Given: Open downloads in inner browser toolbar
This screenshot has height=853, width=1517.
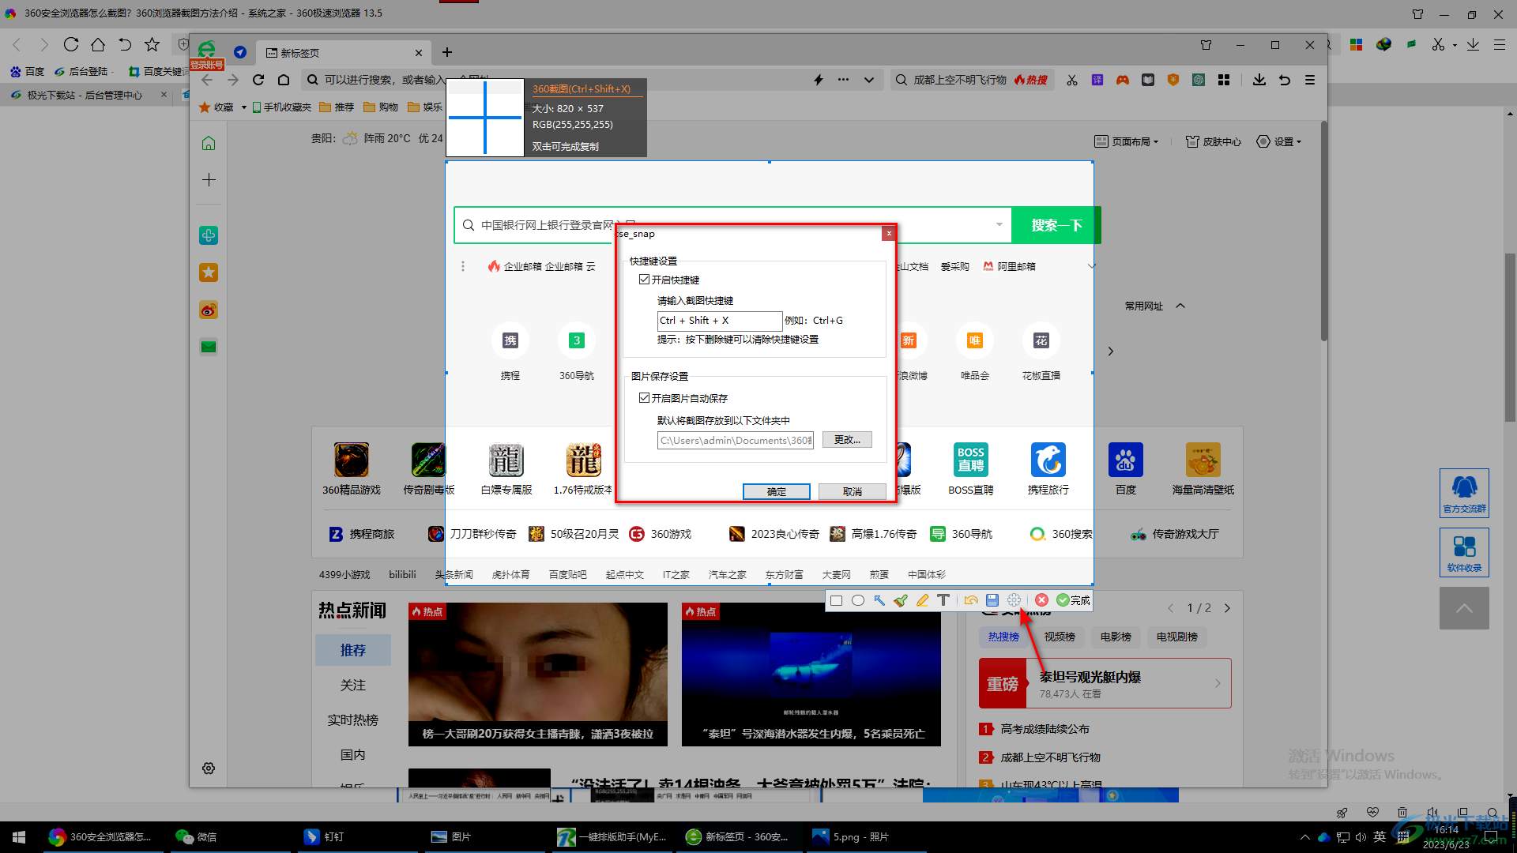Looking at the screenshot, I should click(1259, 80).
